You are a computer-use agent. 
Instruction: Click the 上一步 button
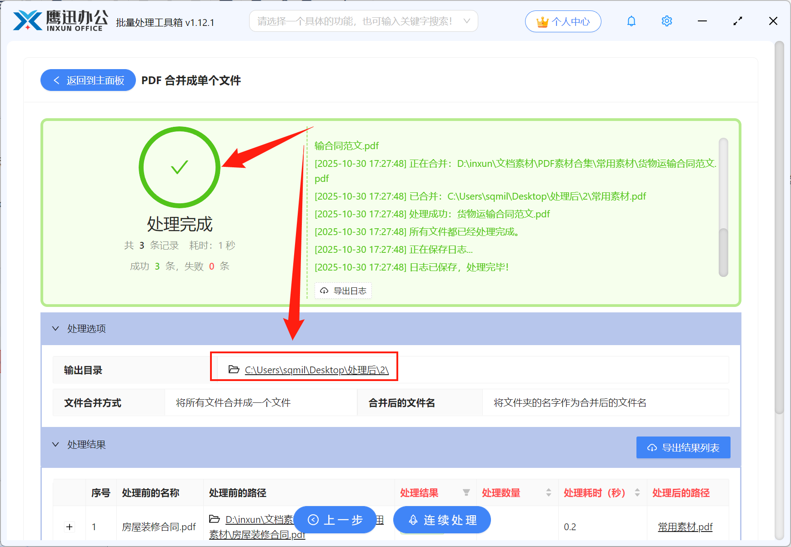(x=335, y=520)
